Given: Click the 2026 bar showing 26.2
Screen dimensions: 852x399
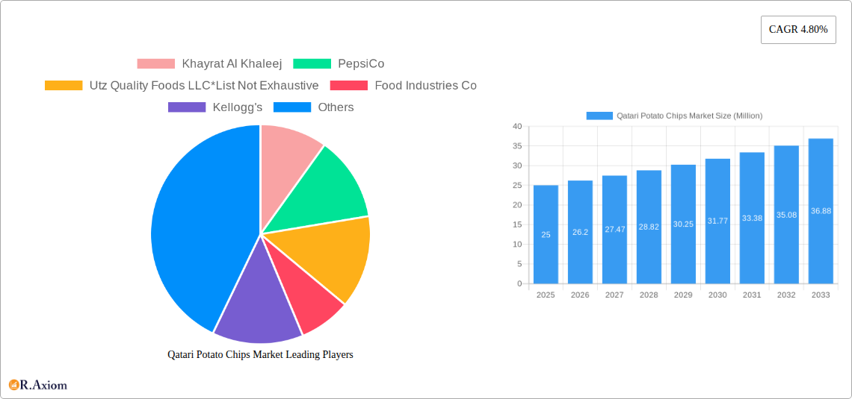Looking at the screenshot, I should 580,232.
